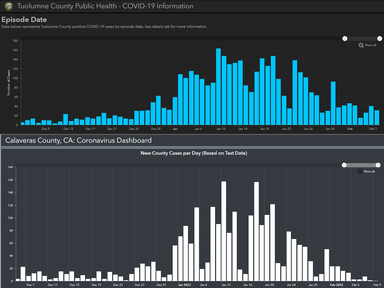Click 'Calaveras County, CA: Coronavirus Dashboard' title

78,141
